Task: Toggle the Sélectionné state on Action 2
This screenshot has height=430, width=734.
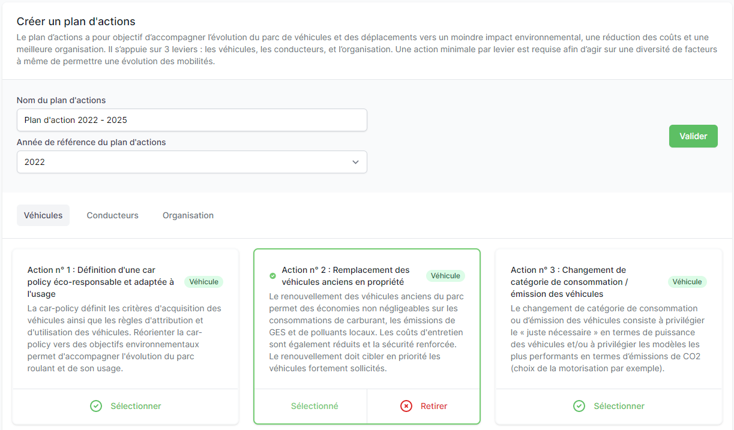Action: click(314, 406)
